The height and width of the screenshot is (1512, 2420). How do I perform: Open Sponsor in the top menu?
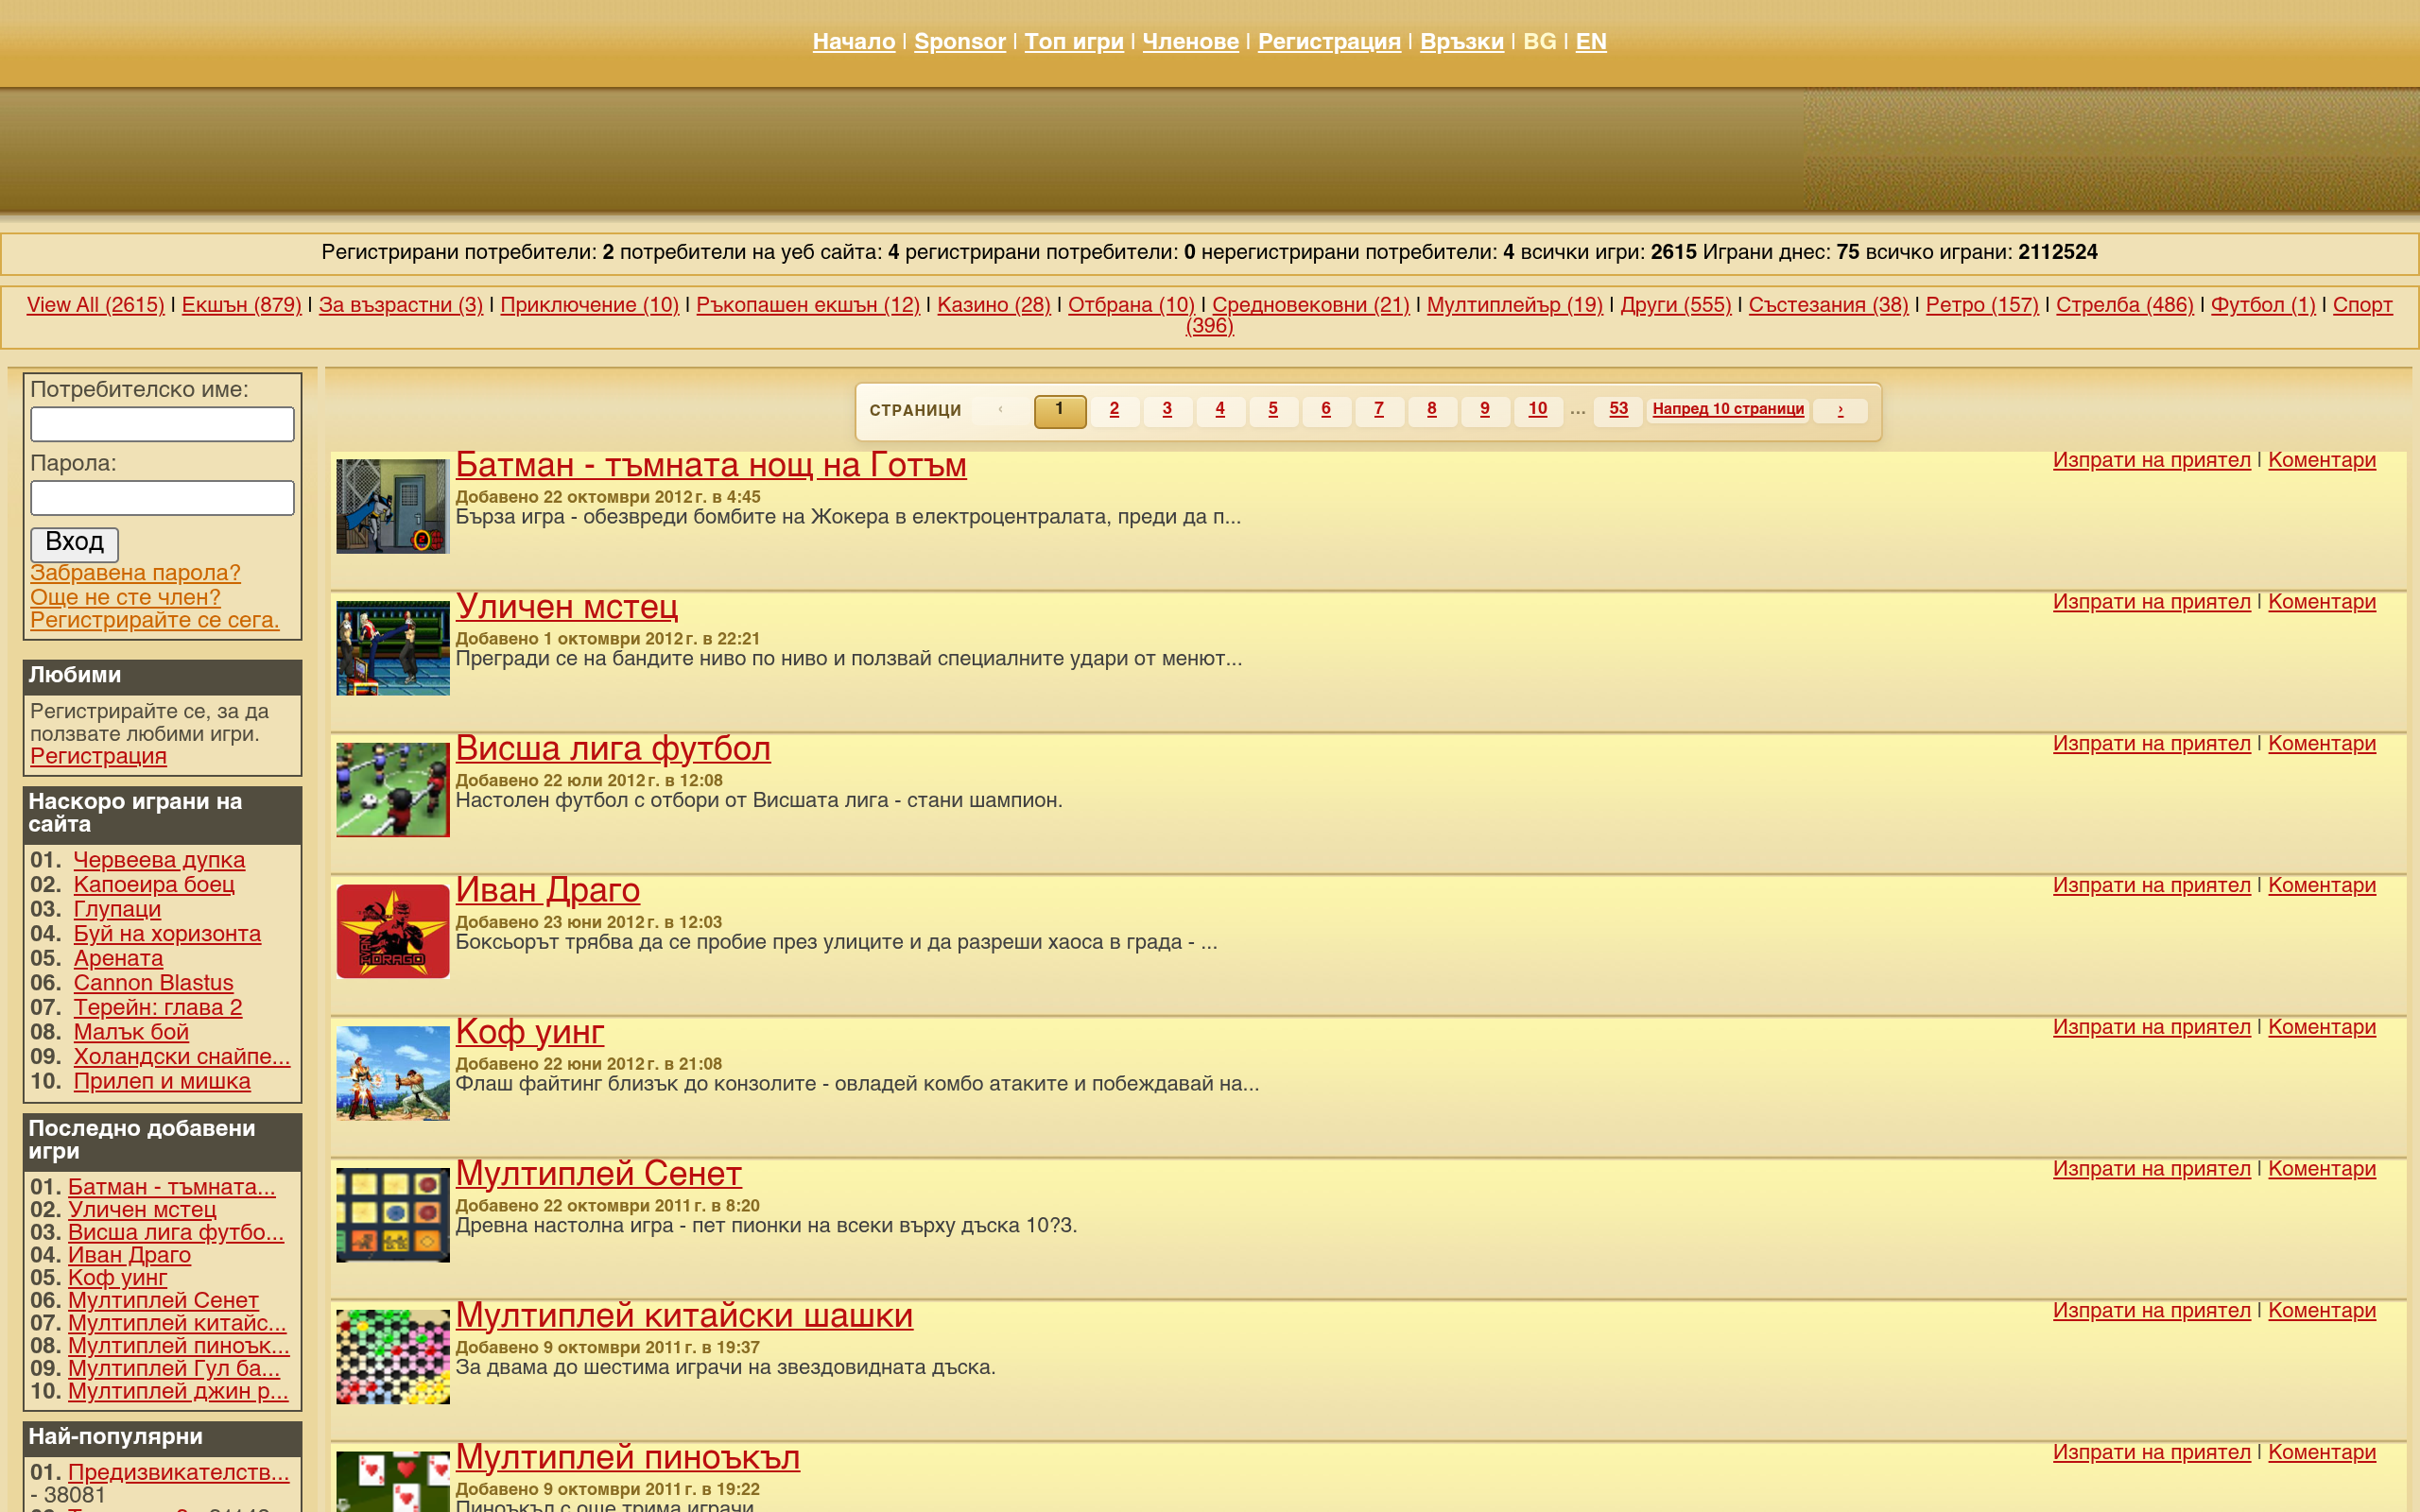(x=959, y=42)
